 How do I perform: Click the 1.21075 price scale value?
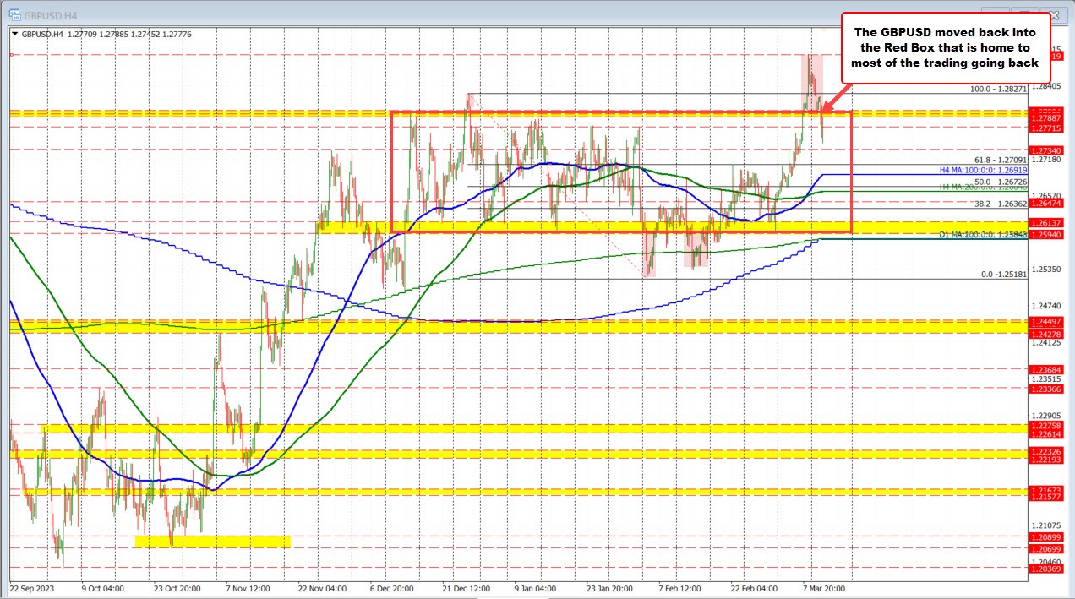point(1045,525)
